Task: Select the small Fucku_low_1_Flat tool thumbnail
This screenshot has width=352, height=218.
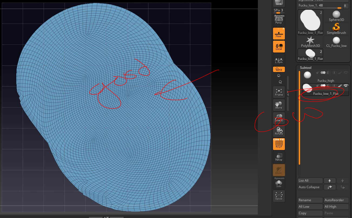Action: (x=310, y=55)
